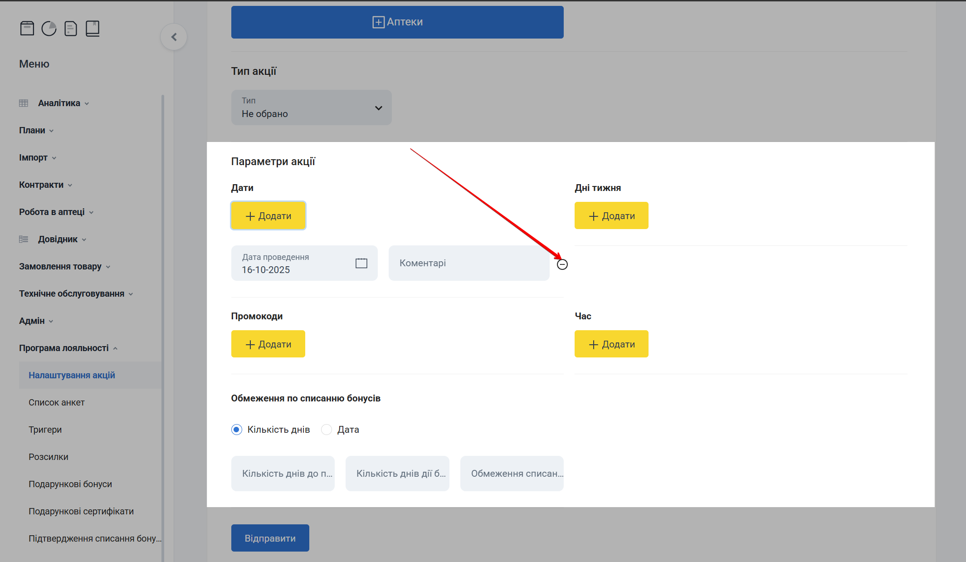Open the Тип dropdown showing Не обрано

point(311,108)
